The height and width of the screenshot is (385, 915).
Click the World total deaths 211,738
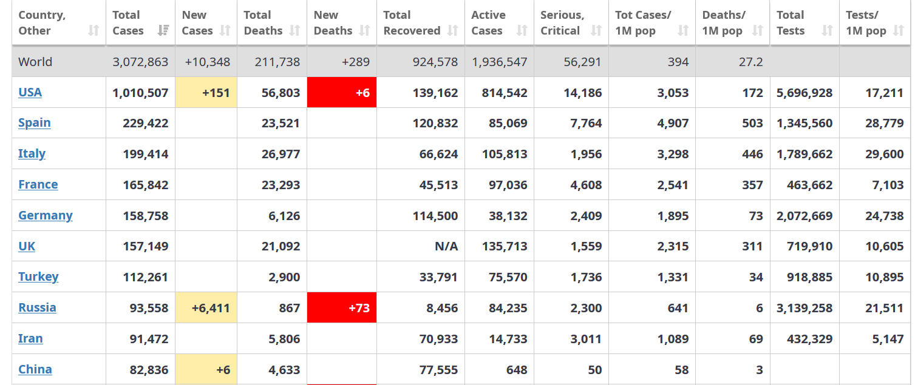(278, 62)
